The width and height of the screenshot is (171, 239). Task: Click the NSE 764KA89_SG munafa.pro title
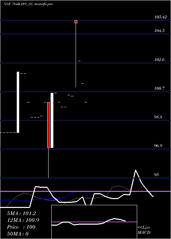point(28,4)
